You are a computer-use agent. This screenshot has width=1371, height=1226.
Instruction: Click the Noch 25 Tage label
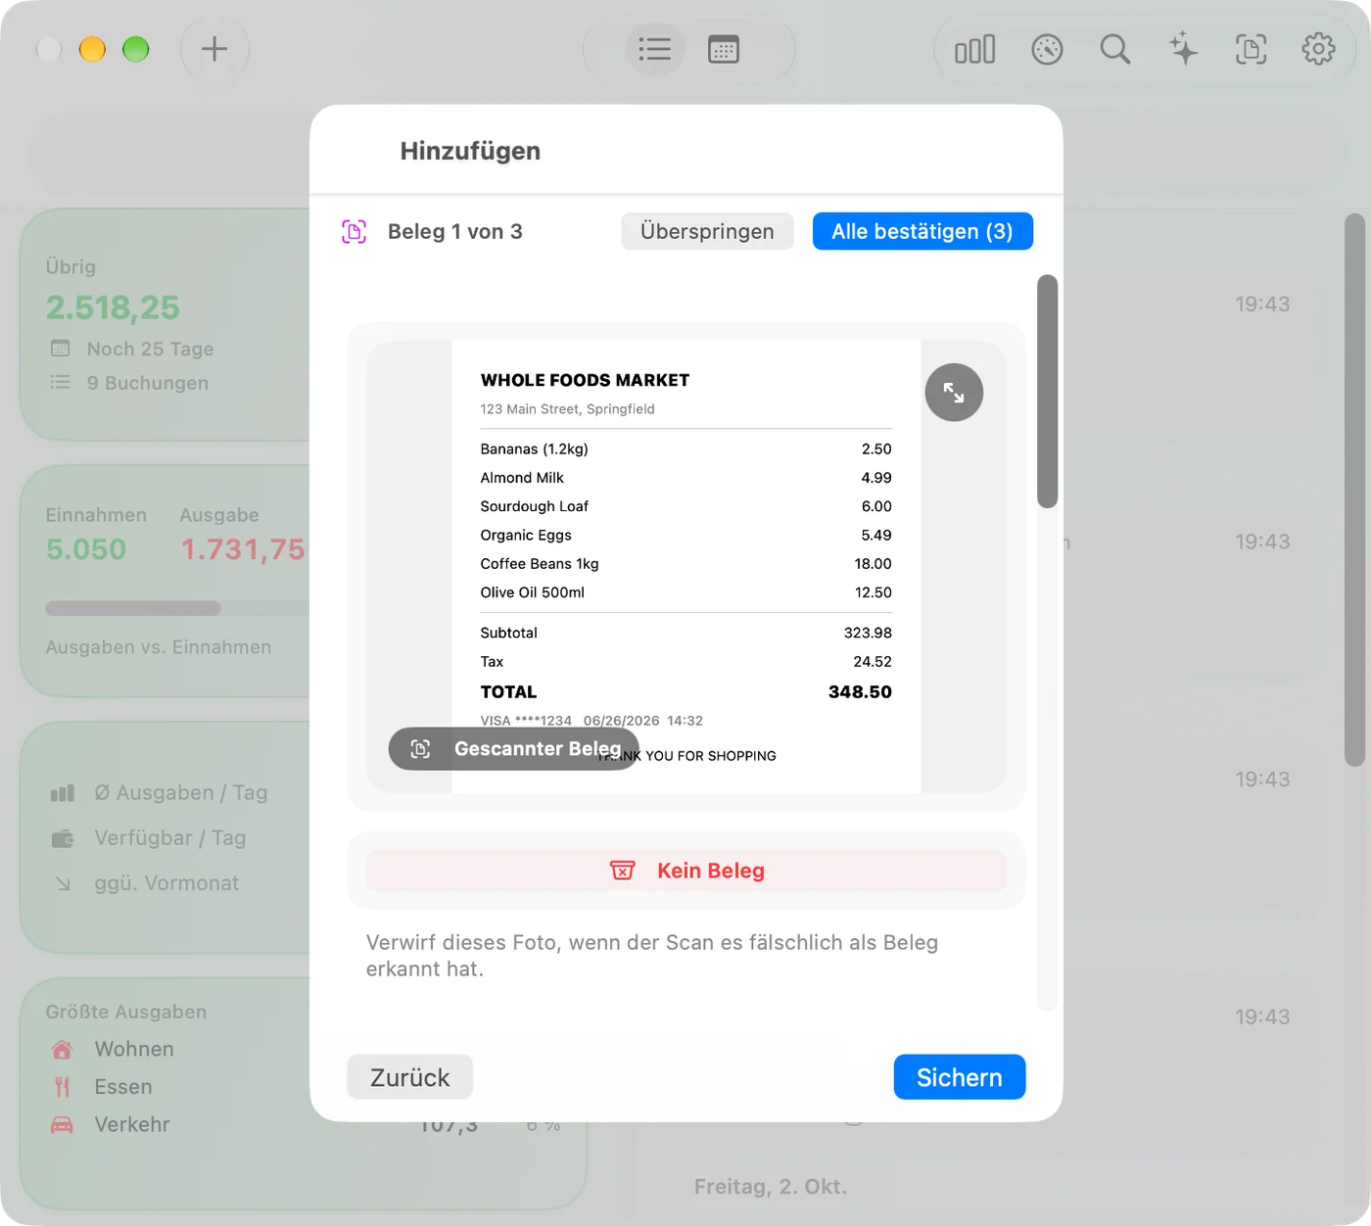(x=150, y=349)
